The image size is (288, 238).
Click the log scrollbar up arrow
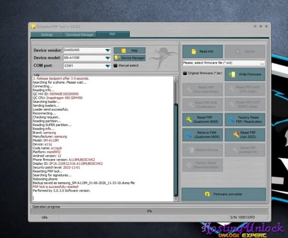176,79
